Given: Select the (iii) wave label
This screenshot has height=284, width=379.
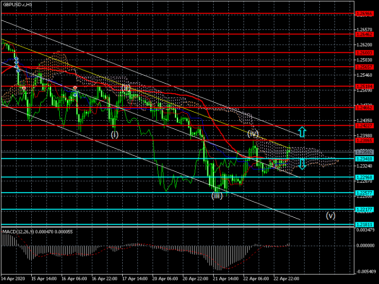Looking at the screenshot, I should [217, 195].
